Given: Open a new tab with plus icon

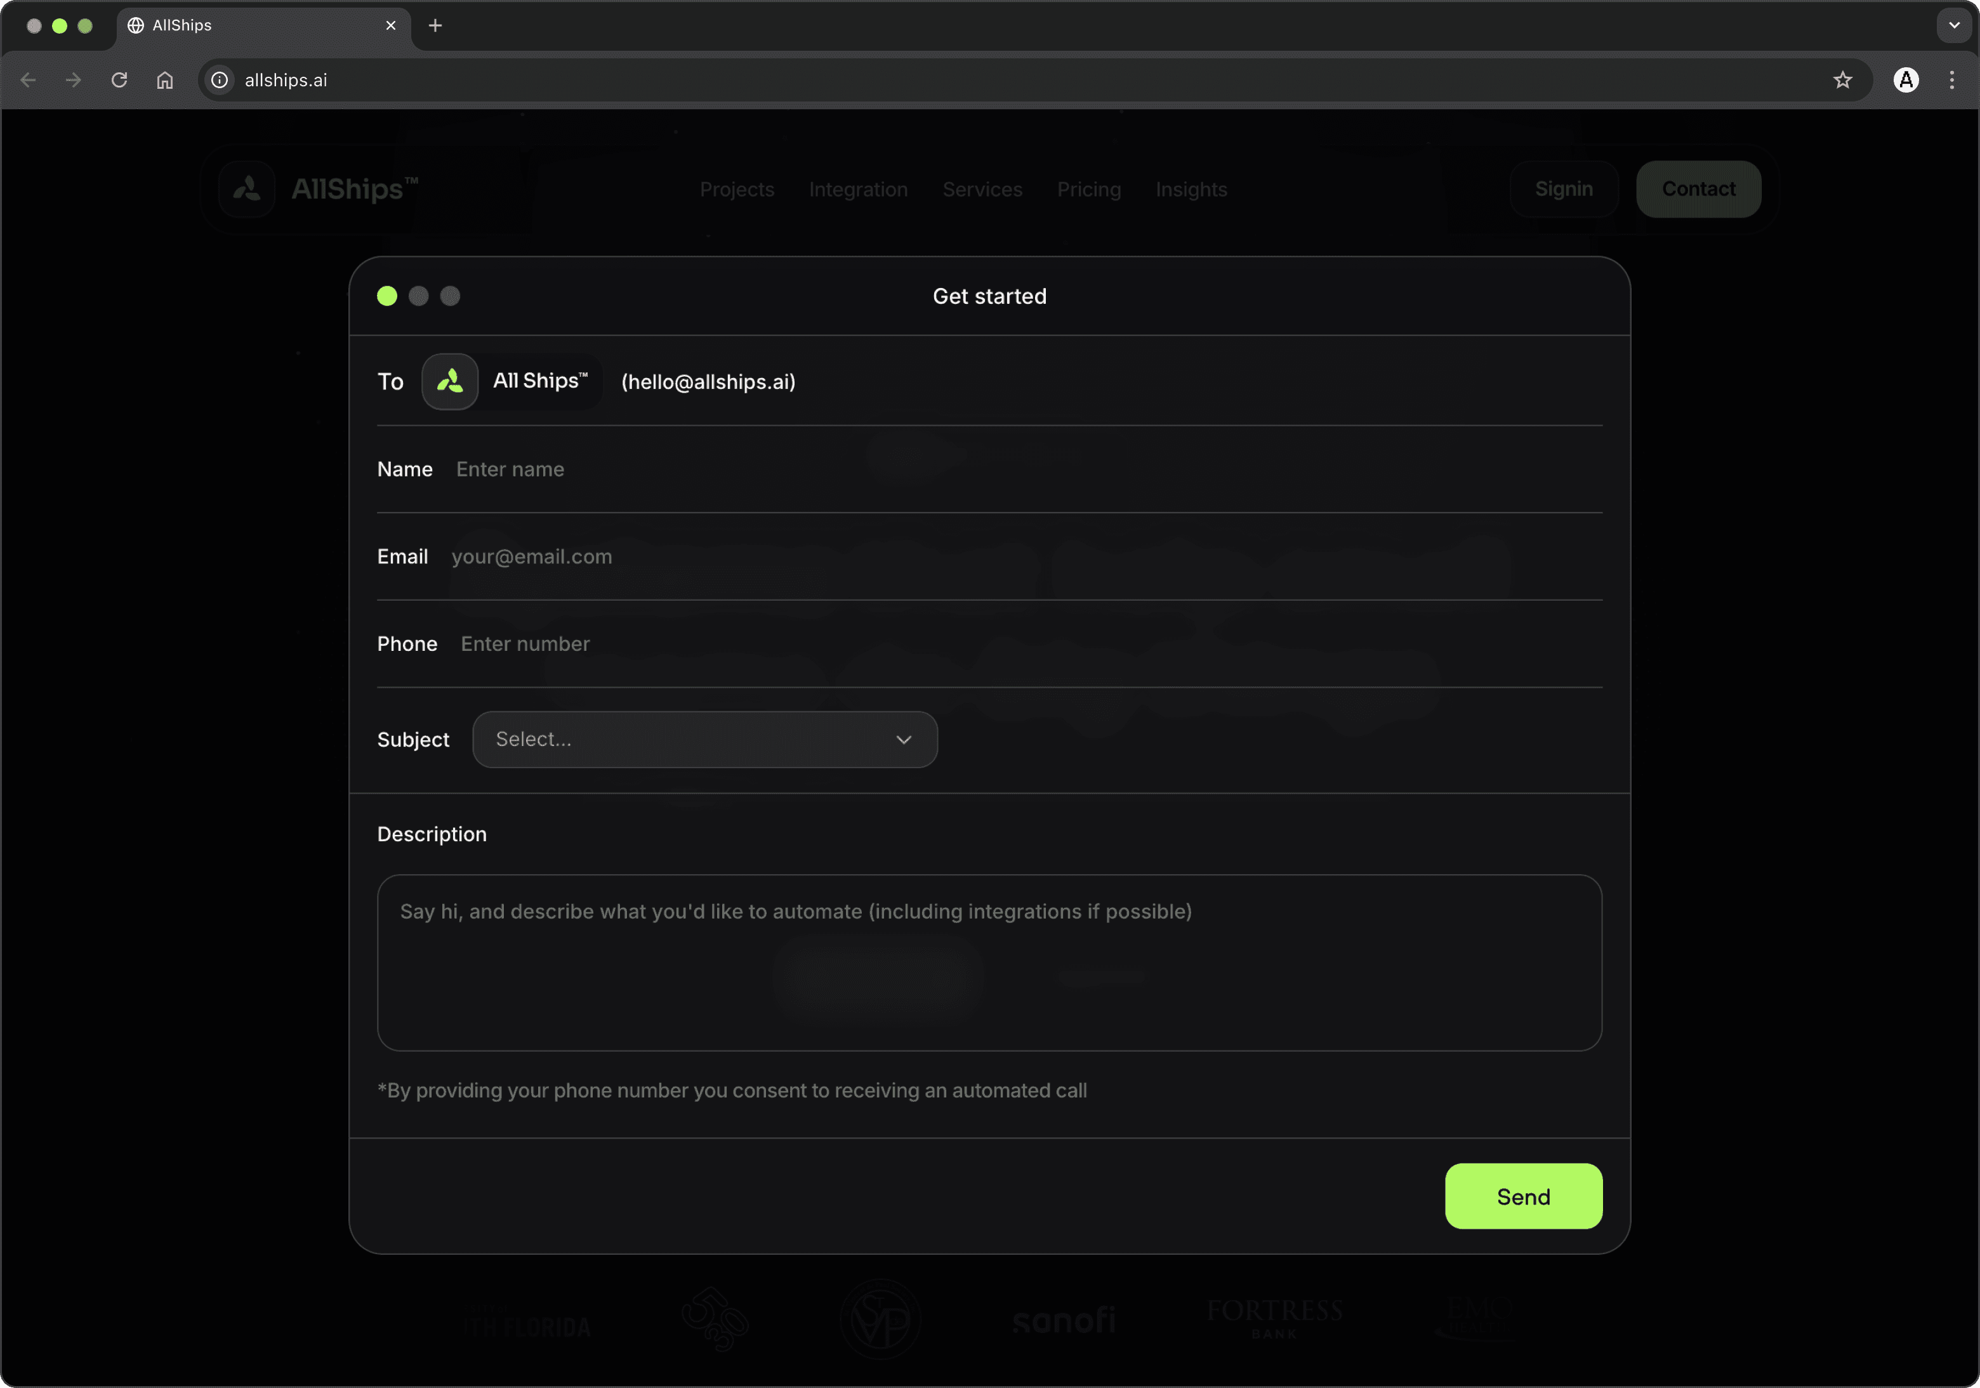Looking at the screenshot, I should (435, 26).
